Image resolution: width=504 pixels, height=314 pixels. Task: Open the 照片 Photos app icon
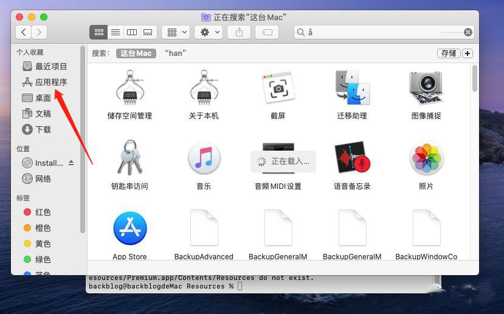[x=426, y=159]
